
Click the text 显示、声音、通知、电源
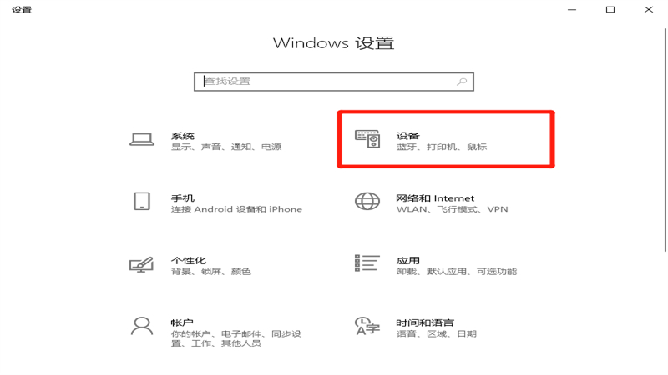pos(226,147)
